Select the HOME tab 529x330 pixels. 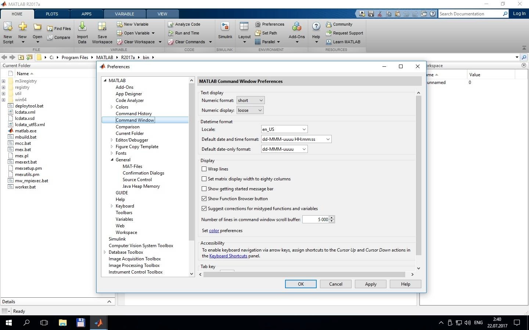pos(17,14)
